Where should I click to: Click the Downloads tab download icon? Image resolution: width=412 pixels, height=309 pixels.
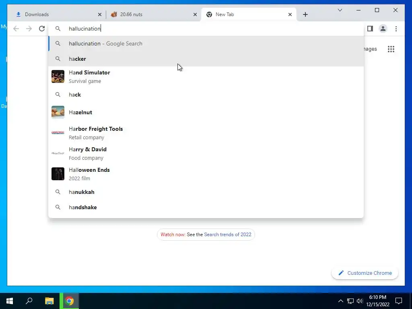tap(19, 14)
